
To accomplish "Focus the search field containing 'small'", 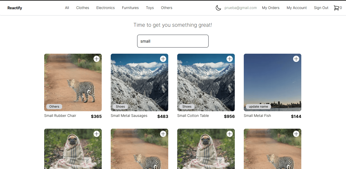I will [x=173, y=41].
